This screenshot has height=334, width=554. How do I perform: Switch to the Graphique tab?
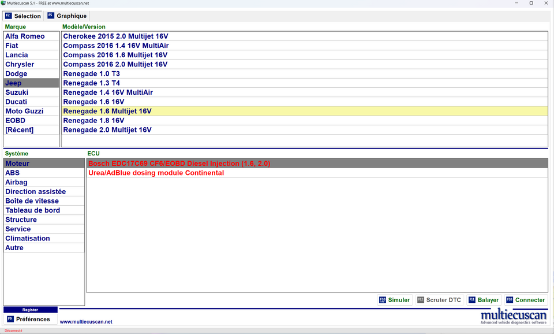(67, 16)
